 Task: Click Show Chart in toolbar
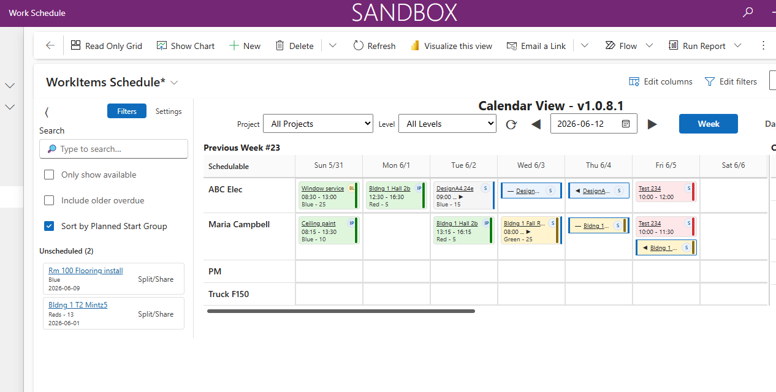186,45
